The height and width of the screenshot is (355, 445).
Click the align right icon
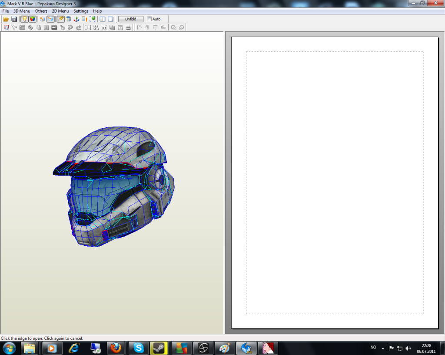[147, 27]
